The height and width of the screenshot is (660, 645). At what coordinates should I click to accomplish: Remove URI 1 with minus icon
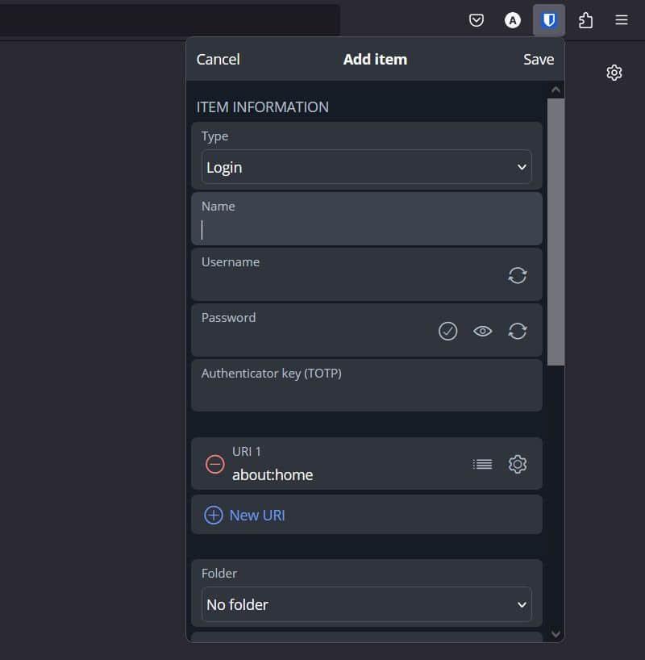[x=214, y=464]
